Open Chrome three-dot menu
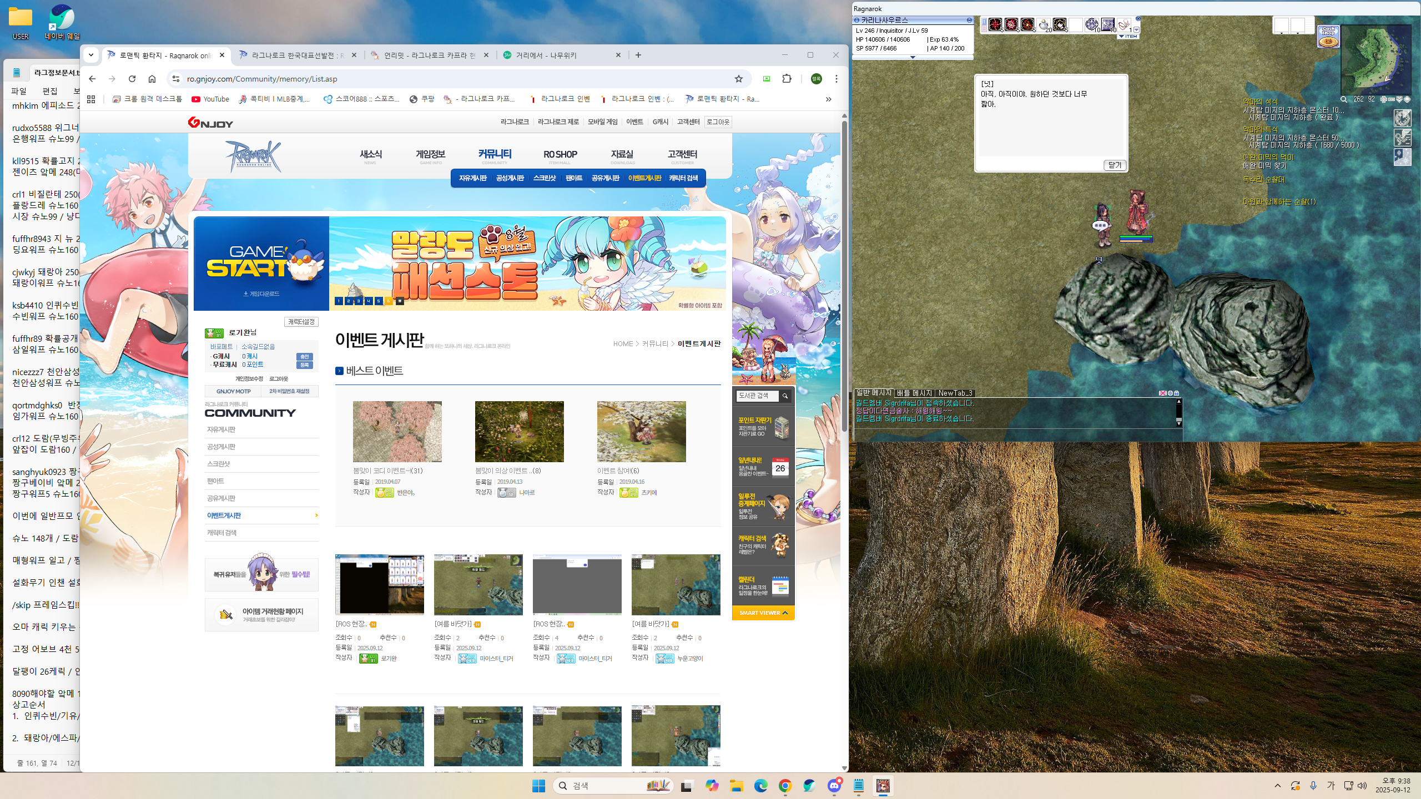 click(x=836, y=79)
